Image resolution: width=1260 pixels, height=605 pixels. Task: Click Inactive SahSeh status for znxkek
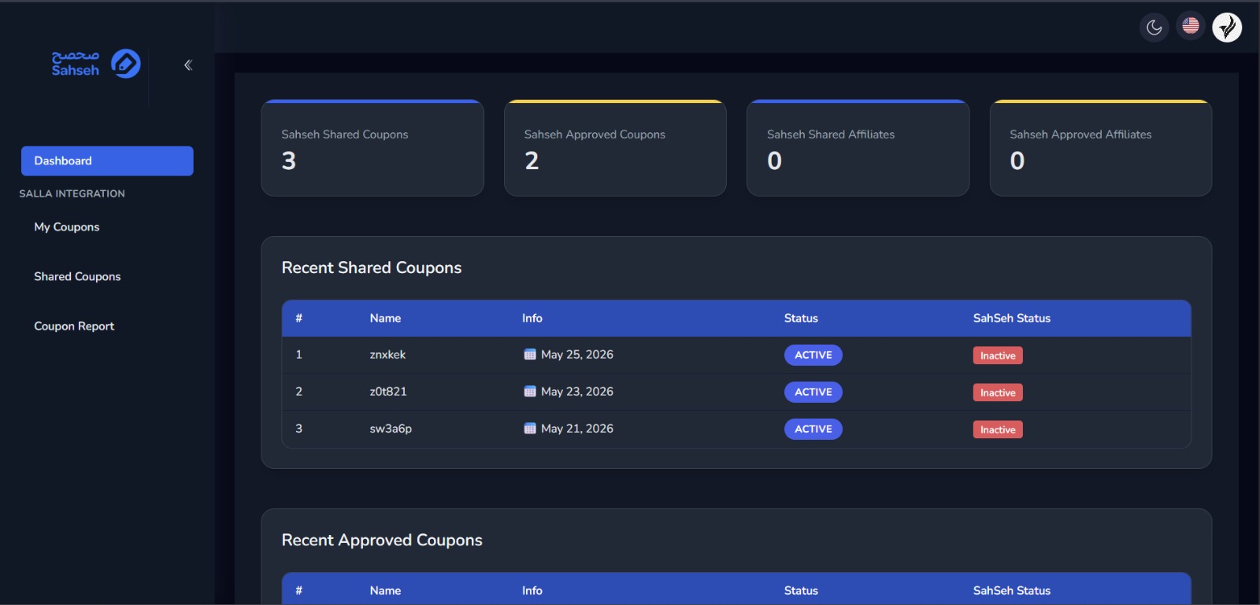(998, 356)
